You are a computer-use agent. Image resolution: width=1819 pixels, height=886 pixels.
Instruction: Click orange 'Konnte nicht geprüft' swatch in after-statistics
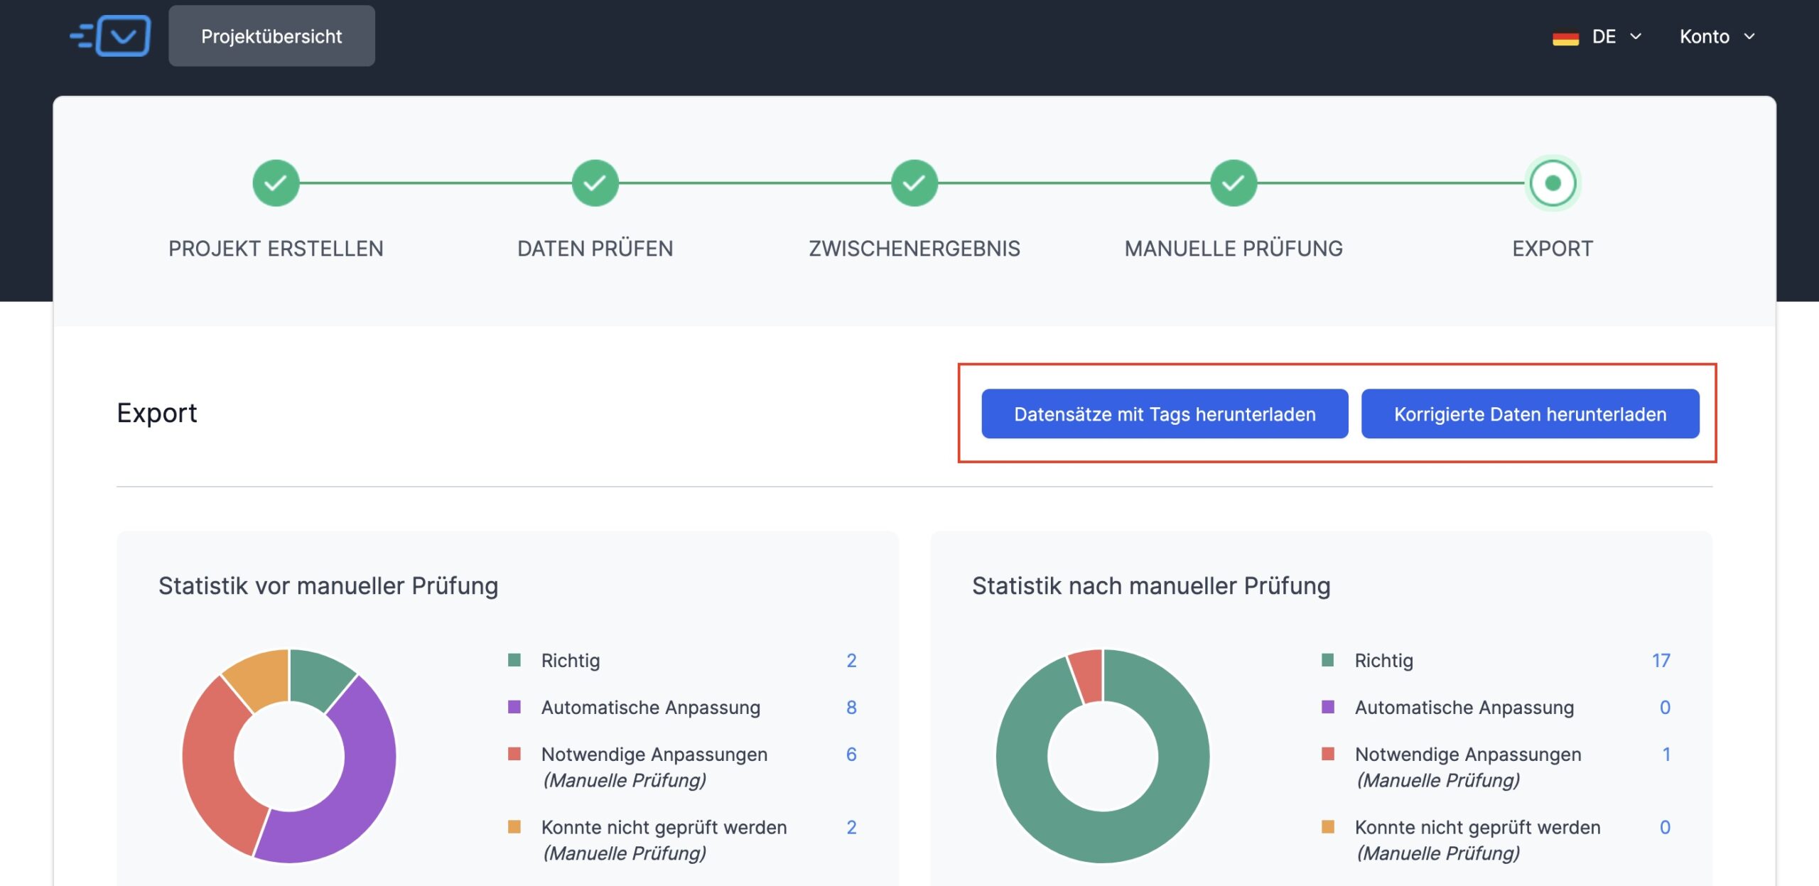[1327, 827]
